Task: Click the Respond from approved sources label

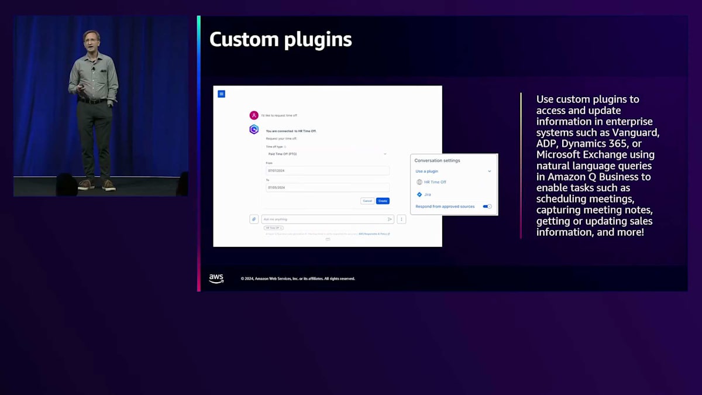Action: point(445,207)
